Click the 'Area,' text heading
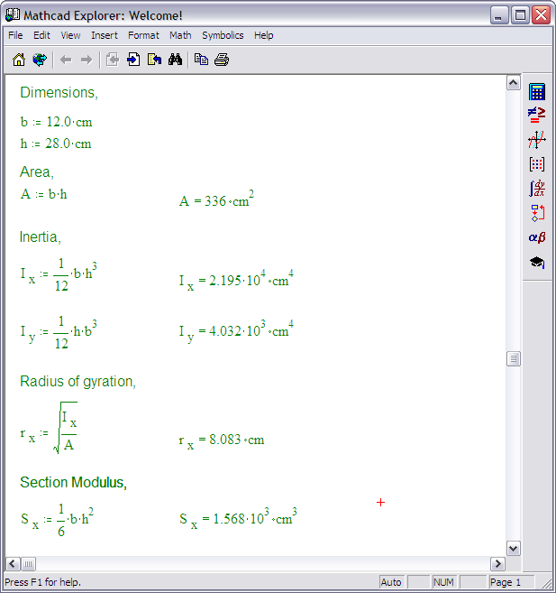 click(37, 172)
